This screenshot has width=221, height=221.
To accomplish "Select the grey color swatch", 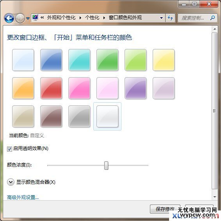I will [79, 116].
